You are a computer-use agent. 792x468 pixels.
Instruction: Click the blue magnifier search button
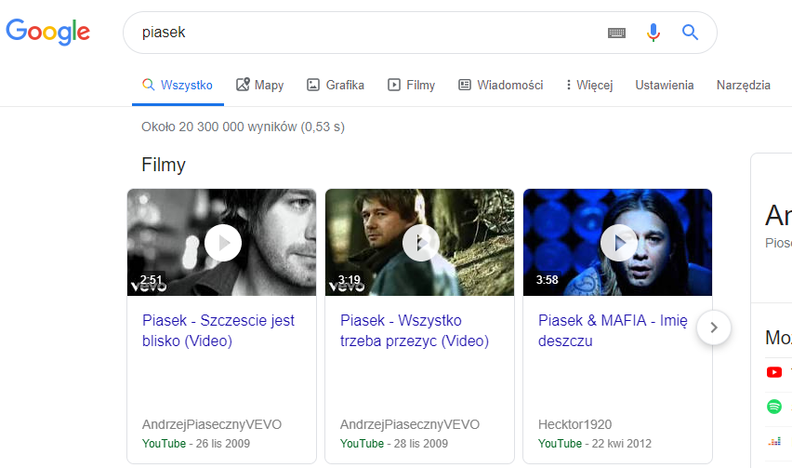point(690,33)
